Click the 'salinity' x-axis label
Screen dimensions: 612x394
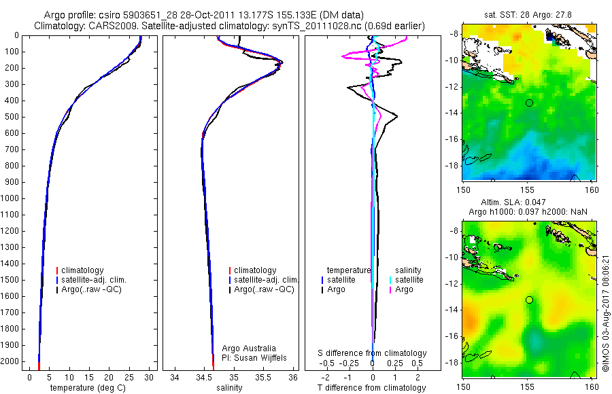pos(230,388)
